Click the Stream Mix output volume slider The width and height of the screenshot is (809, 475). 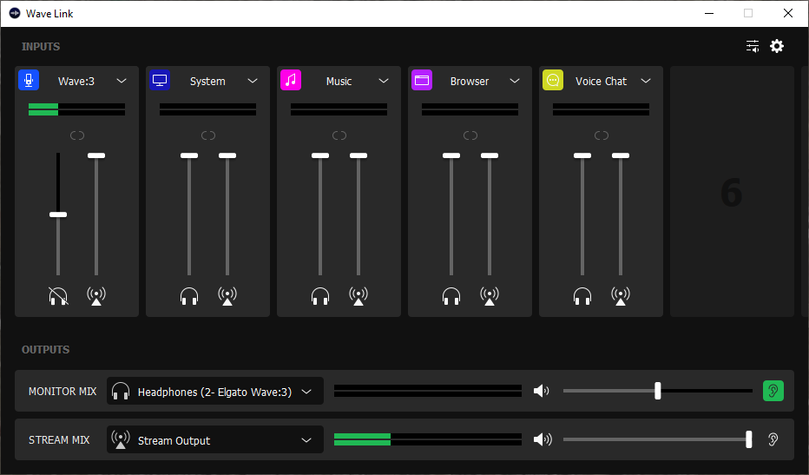click(x=657, y=439)
